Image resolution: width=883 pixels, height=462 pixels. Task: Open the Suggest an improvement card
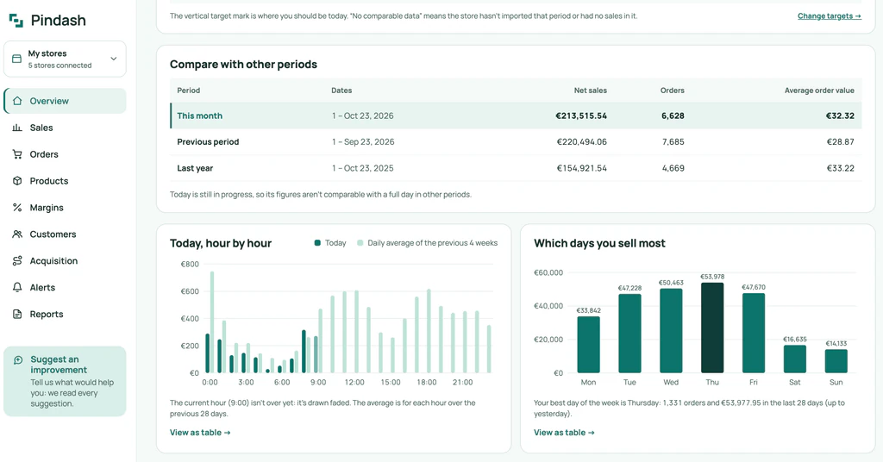point(65,381)
